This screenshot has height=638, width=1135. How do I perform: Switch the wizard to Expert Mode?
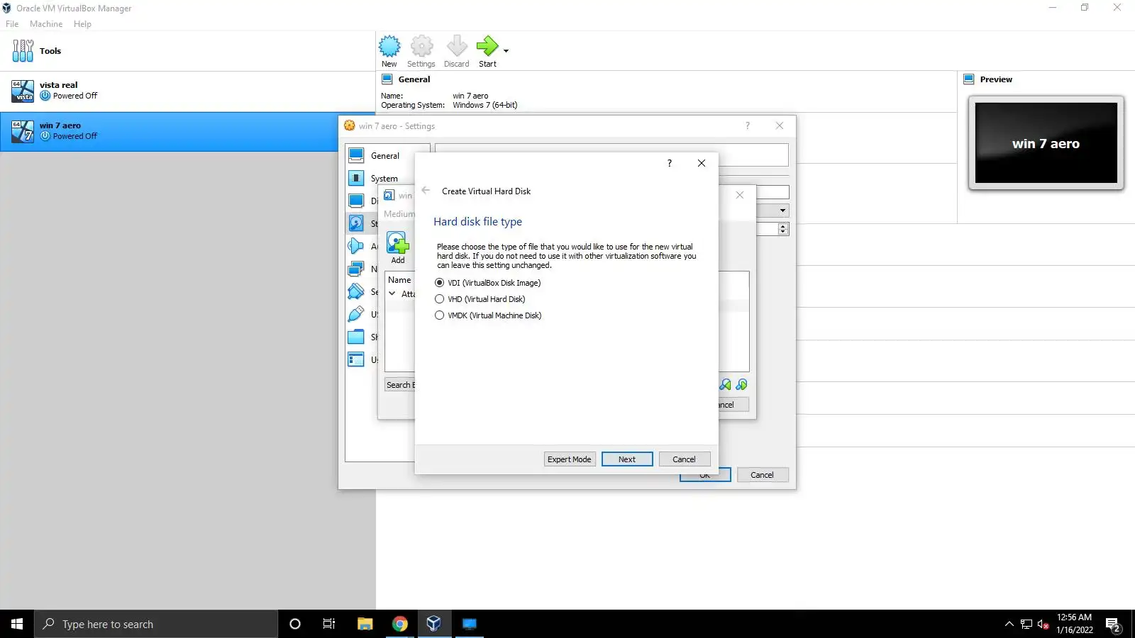tap(569, 459)
